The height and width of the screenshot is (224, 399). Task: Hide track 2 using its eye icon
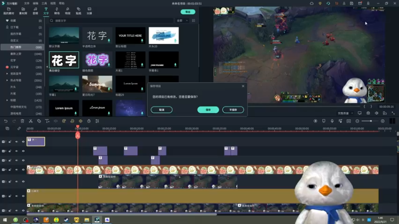(x=23, y=196)
